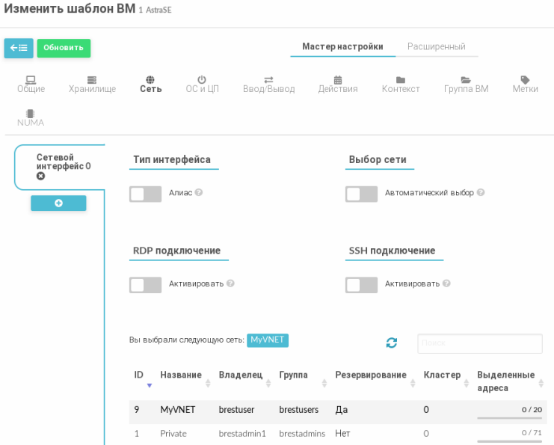Click help icon next to Алиас
The width and height of the screenshot is (554, 445).
tap(199, 193)
